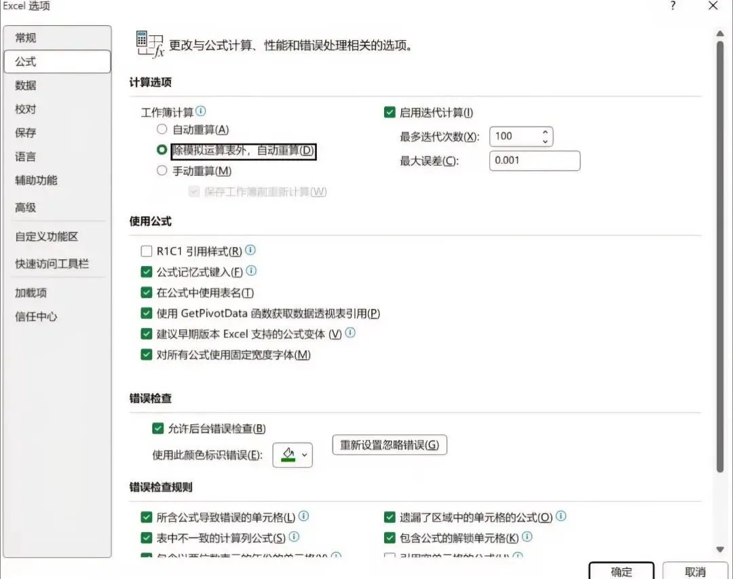Select 自动重算 radio button

click(x=162, y=129)
